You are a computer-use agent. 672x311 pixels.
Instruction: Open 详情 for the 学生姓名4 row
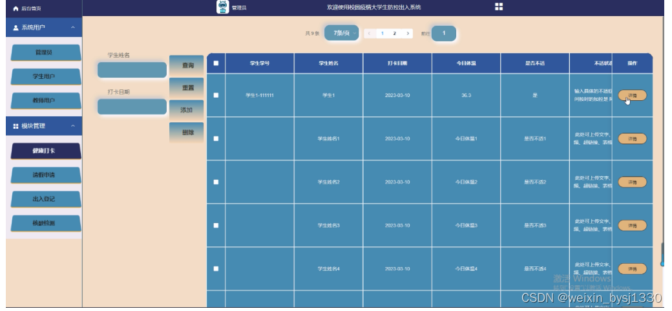pyautogui.click(x=632, y=268)
